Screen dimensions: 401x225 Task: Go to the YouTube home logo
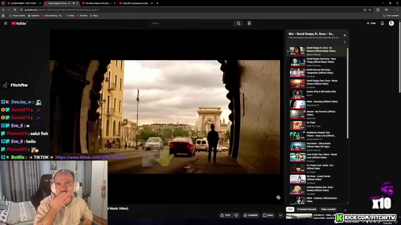(19, 23)
